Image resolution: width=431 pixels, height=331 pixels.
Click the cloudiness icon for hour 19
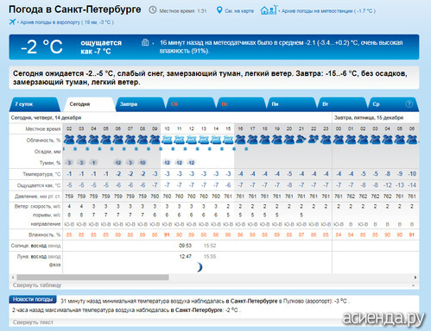(x=277, y=140)
